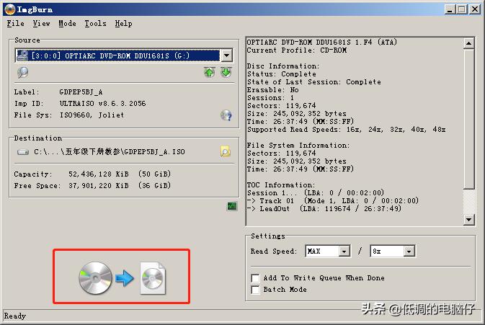Click the info panel scroll up arrow
The width and height of the screenshot is (485, 325).
tap(468, 43)
